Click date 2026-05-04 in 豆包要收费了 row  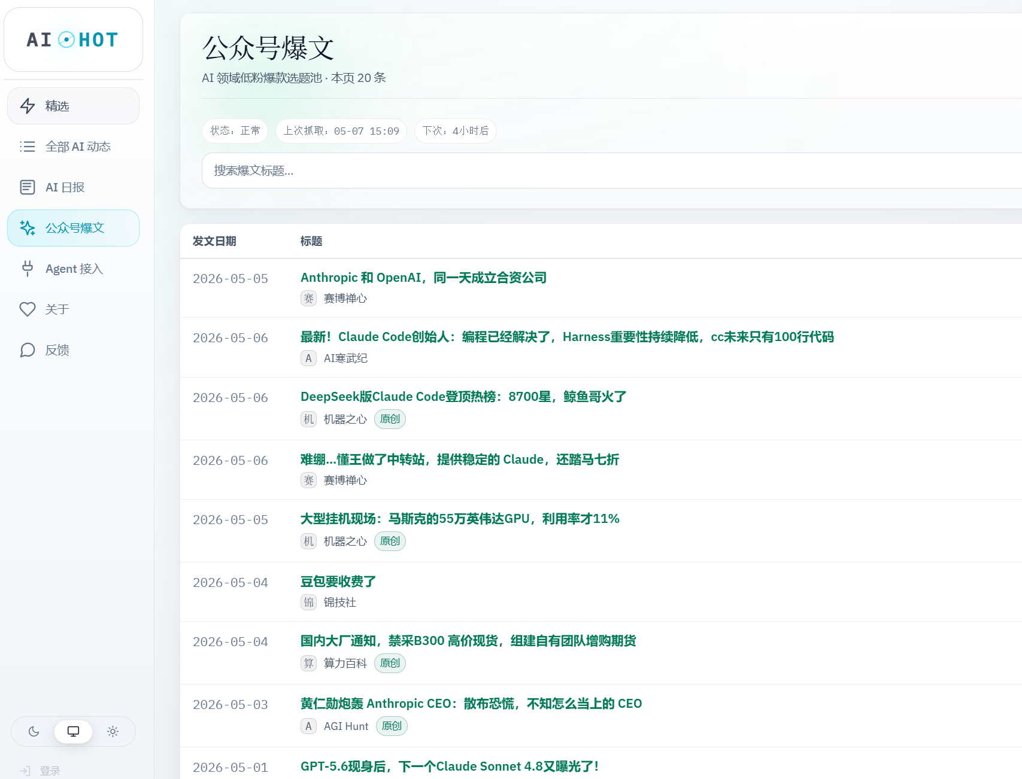pos(231,583)
